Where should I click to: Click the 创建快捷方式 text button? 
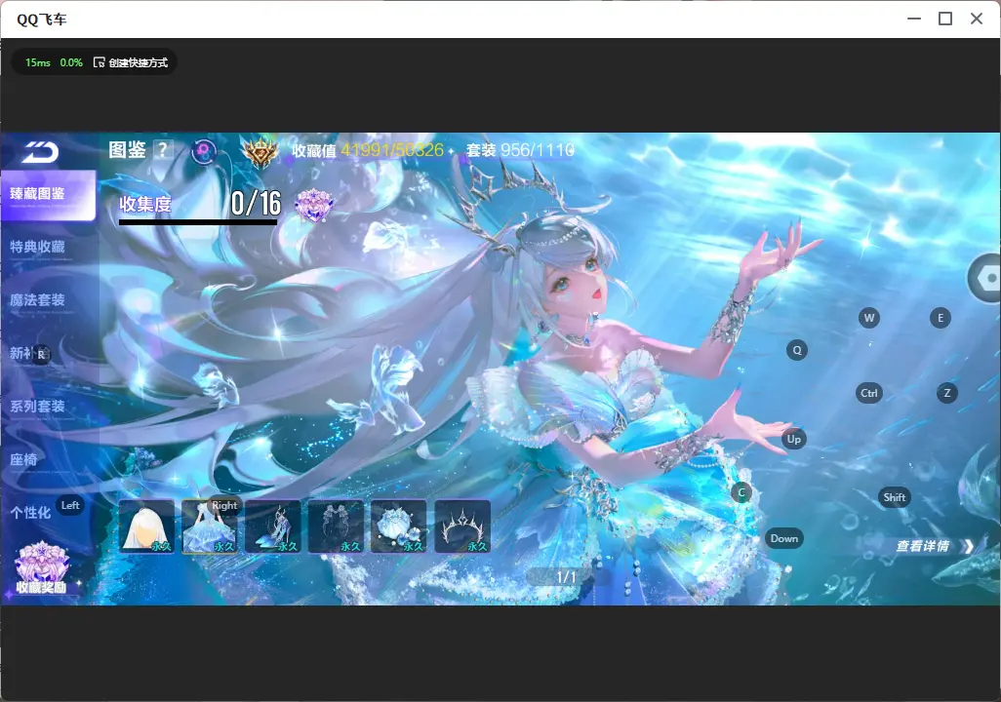138,62
